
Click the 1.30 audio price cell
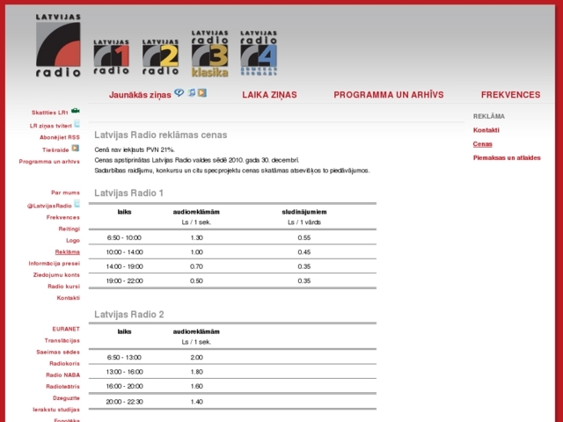pos(196,237)
